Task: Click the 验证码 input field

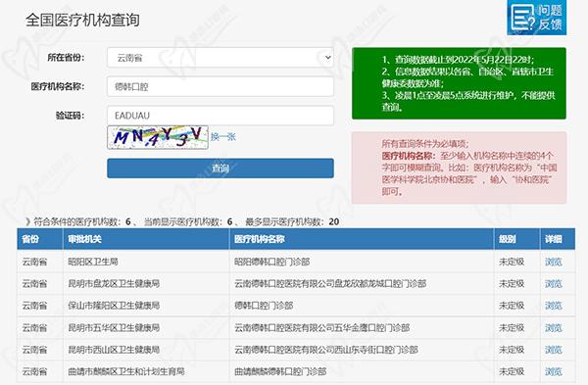Action: tap(220, 116)
